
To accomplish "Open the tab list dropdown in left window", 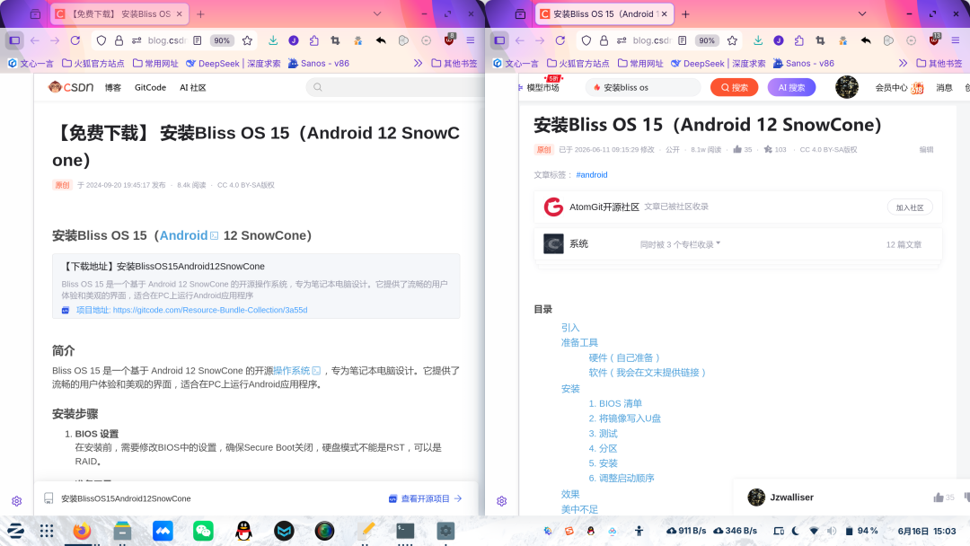I will coord(376,13).
